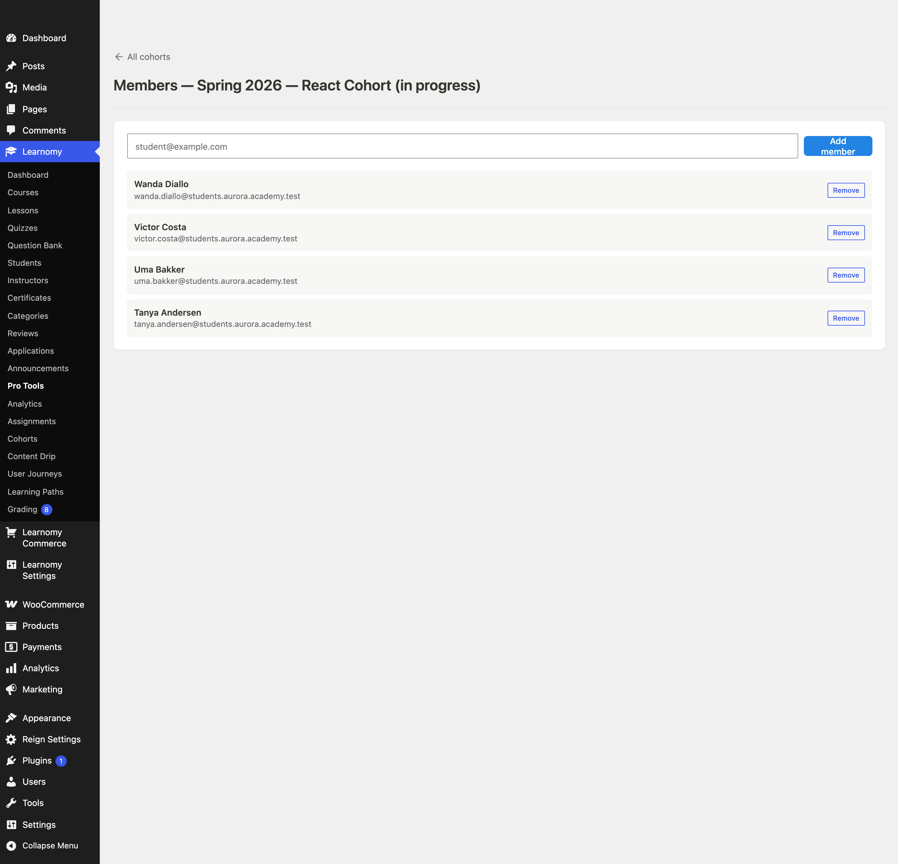Click the Grading count badge 8
The height and width of the screenshot is (864, 898).
(x=47, y=509)
